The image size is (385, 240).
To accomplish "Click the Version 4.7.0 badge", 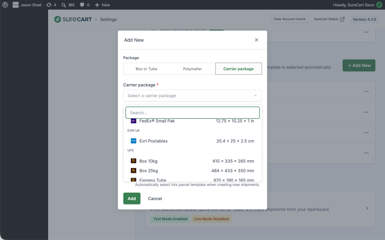I will click(364, 19).
